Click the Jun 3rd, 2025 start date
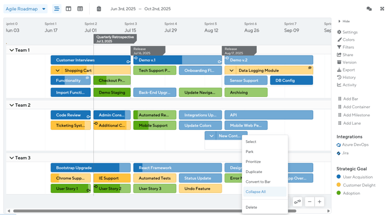Image resolution: width=391 pixels, height=215 pixels. click(123, 9)
